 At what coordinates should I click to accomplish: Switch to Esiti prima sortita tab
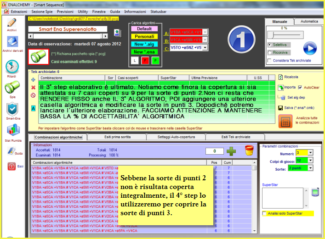(117, 137)
